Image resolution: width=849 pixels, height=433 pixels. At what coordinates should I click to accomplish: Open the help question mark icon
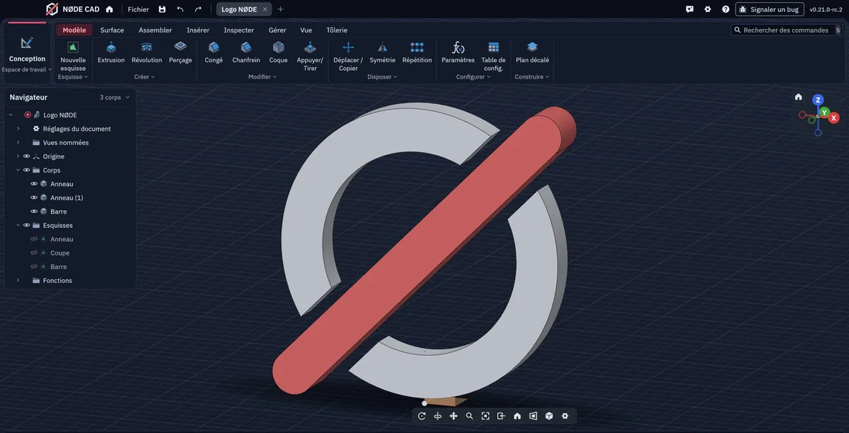(x=725, y=9)
